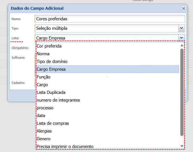The height and width of the screenshot is (152, 193).
Task: Click the scroll up arrow of list
Action: 181,45
